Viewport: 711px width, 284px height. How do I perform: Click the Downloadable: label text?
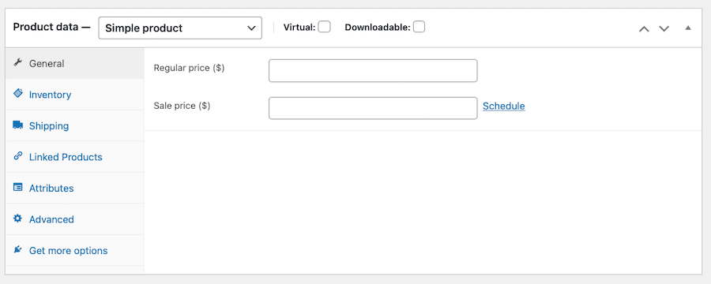pyautogui.click(x=378, y=27)
